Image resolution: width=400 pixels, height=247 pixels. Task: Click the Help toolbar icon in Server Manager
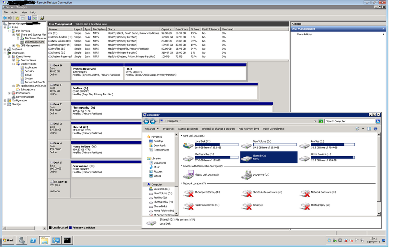[x=29, y=18]
